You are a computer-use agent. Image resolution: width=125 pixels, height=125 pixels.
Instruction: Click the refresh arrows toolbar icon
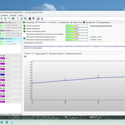[21, 18]
